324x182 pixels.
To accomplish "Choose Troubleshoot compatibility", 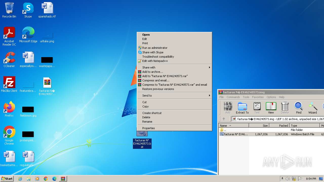I will pos(174,57).
